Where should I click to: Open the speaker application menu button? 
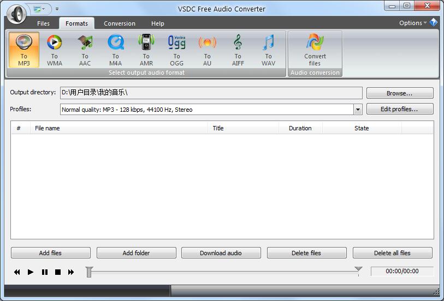tap(17, 14)
